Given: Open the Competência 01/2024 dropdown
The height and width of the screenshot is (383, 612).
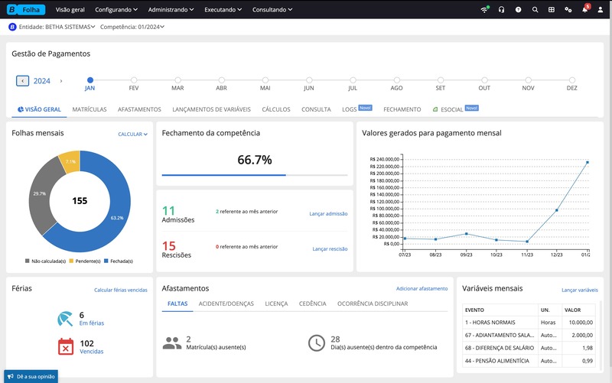Looking at the screenshot, I should pyautogui.click(x=132, y=27).
